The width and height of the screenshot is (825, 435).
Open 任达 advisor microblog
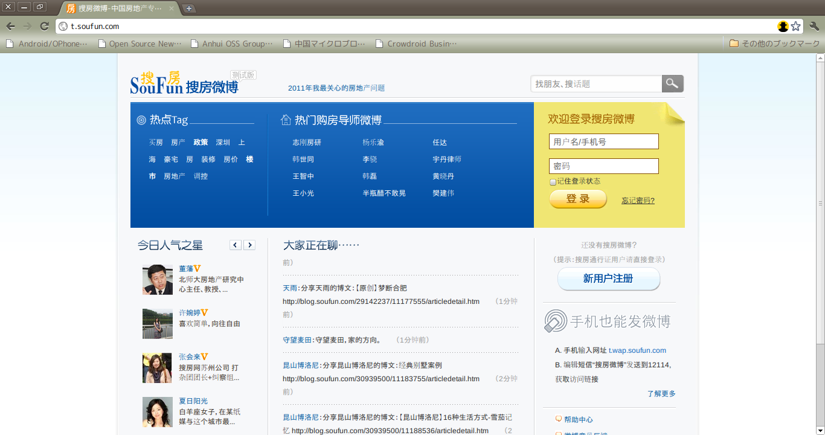(x=440, y=143)
